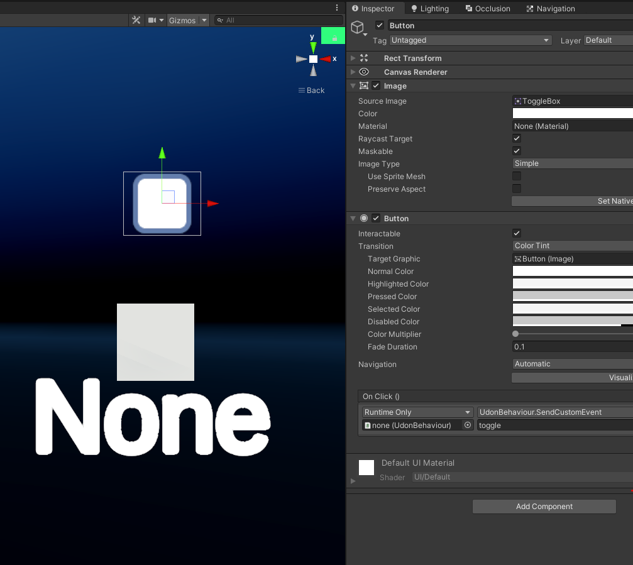This screenshot has height=565, width=633.
Task: Click the Set Native Size button
Action: click(572, 201)
